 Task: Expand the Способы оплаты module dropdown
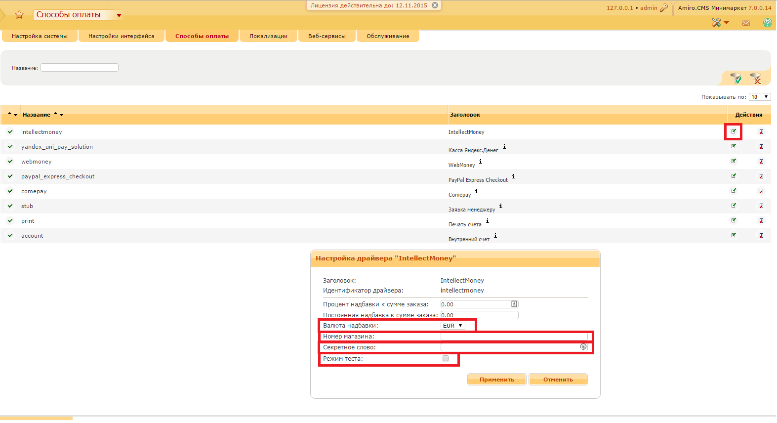tap(119, 15)
